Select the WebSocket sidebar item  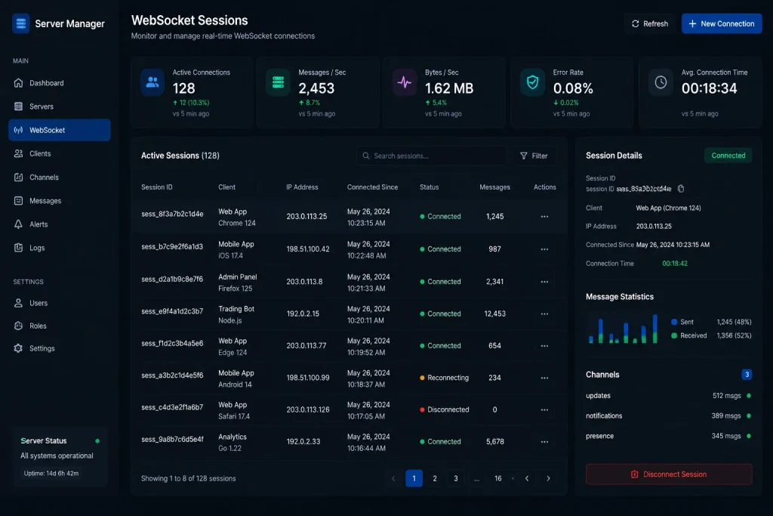(59, 130)
